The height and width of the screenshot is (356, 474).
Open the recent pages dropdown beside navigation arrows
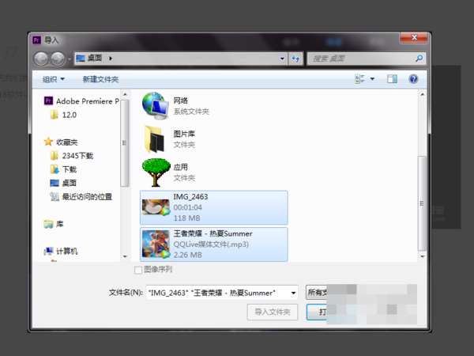coord(70,59)
